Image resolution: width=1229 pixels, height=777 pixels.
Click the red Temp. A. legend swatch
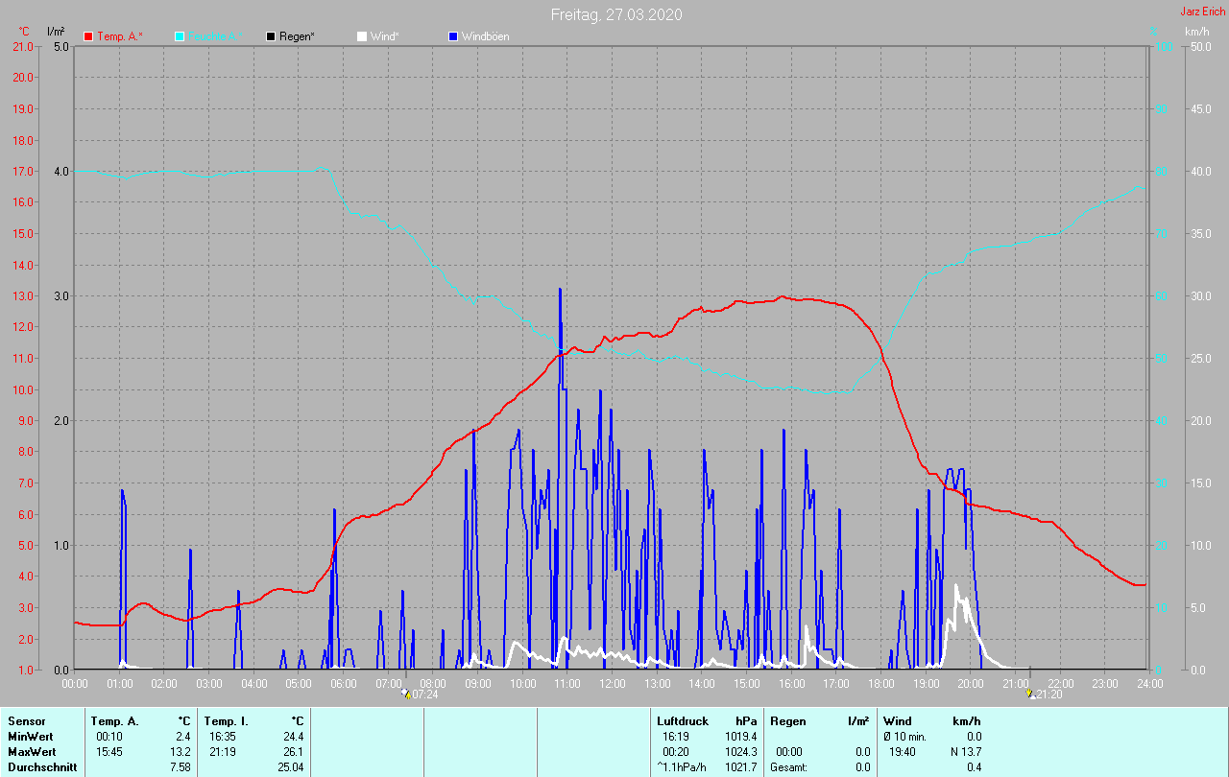88,36
